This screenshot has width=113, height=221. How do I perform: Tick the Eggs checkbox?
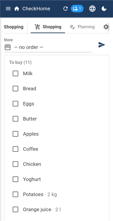coord(15,104)
